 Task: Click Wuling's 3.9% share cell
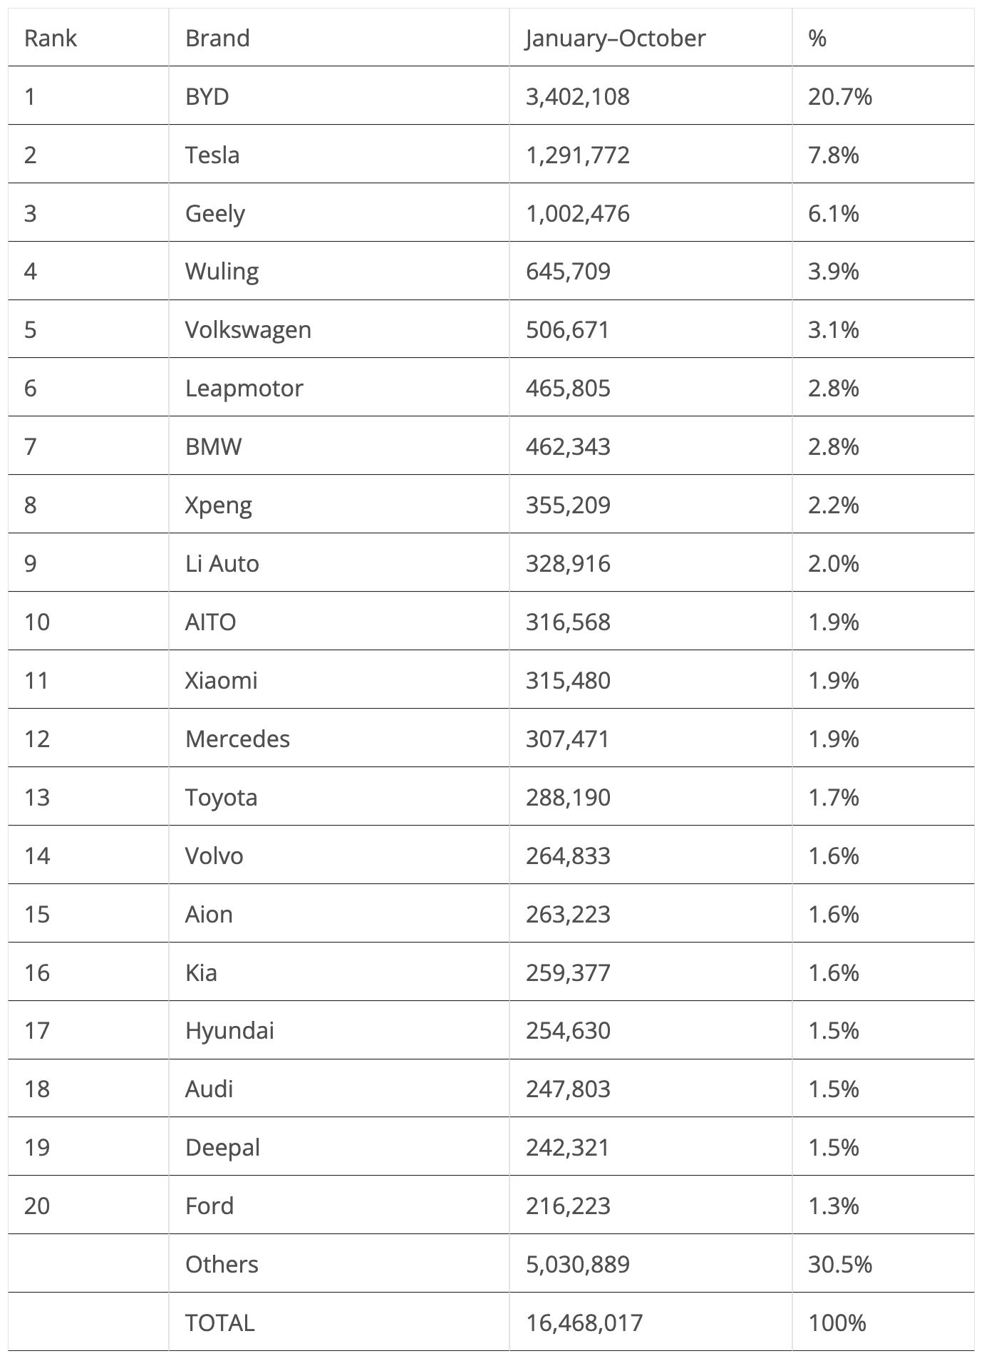[833, 271]
